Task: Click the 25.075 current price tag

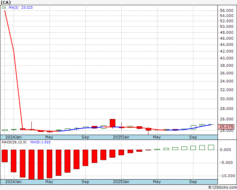Action: [x=226, y=127]
